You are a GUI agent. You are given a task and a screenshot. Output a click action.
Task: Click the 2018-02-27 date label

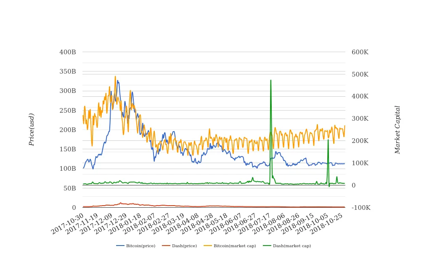tap(154, 223)
